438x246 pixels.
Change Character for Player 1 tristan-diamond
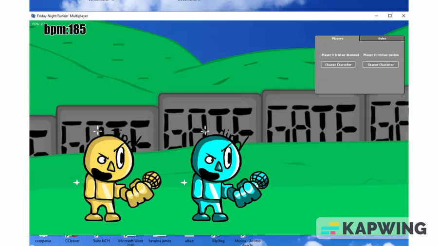[338, 65]
